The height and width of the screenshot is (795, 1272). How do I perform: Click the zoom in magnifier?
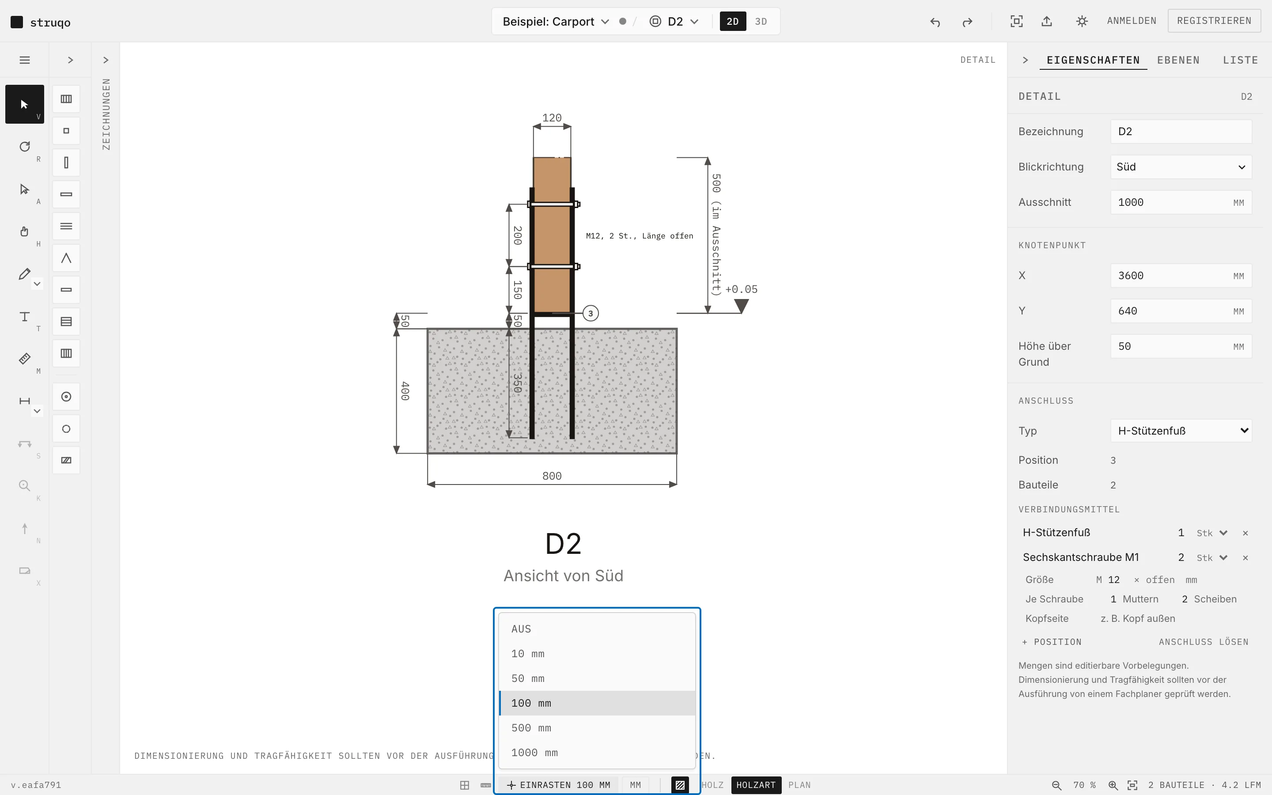click(1113, 785)
